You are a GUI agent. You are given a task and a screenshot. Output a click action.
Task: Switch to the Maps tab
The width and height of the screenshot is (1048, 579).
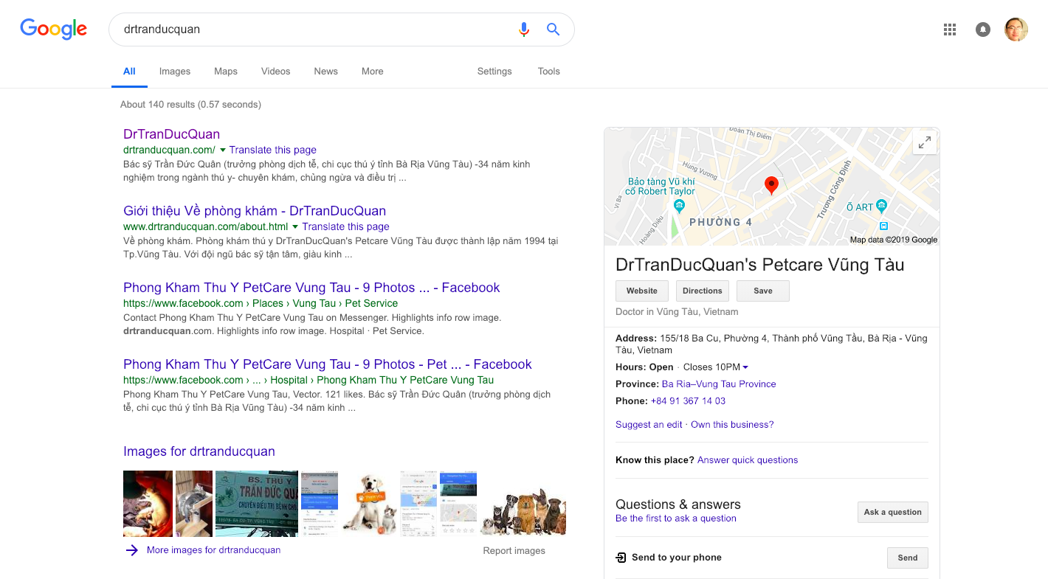point(226,72)
